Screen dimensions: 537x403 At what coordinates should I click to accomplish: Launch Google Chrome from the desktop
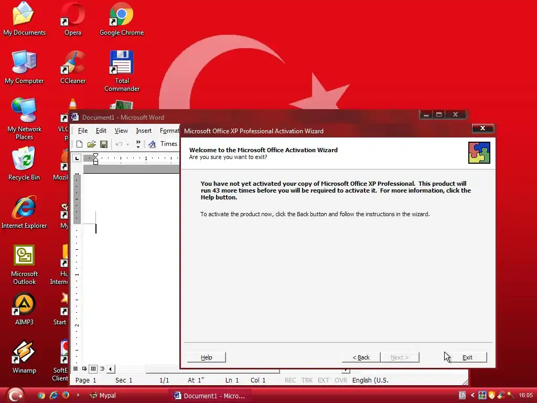(x=122, y=19)
